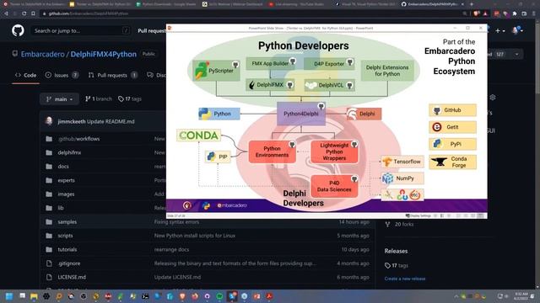
Task: Click the Releases heading link
Action: (396, 251)
